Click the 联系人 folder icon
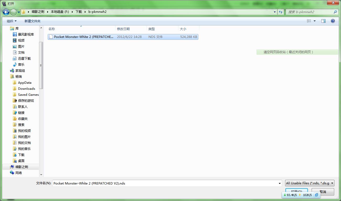Viewport: 341px width, 201px height. pyautogui.click(x=15, y=107)
